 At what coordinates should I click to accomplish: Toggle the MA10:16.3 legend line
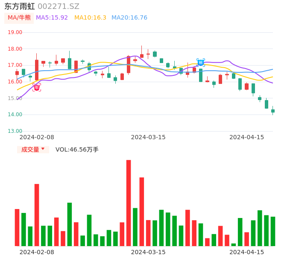[90, 18]
